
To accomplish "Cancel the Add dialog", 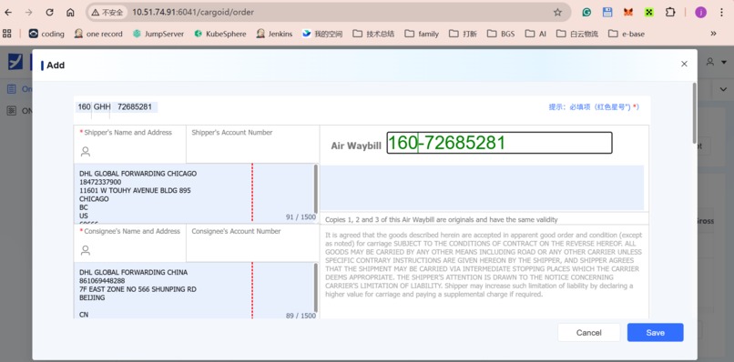I will (x=588, y=333).
